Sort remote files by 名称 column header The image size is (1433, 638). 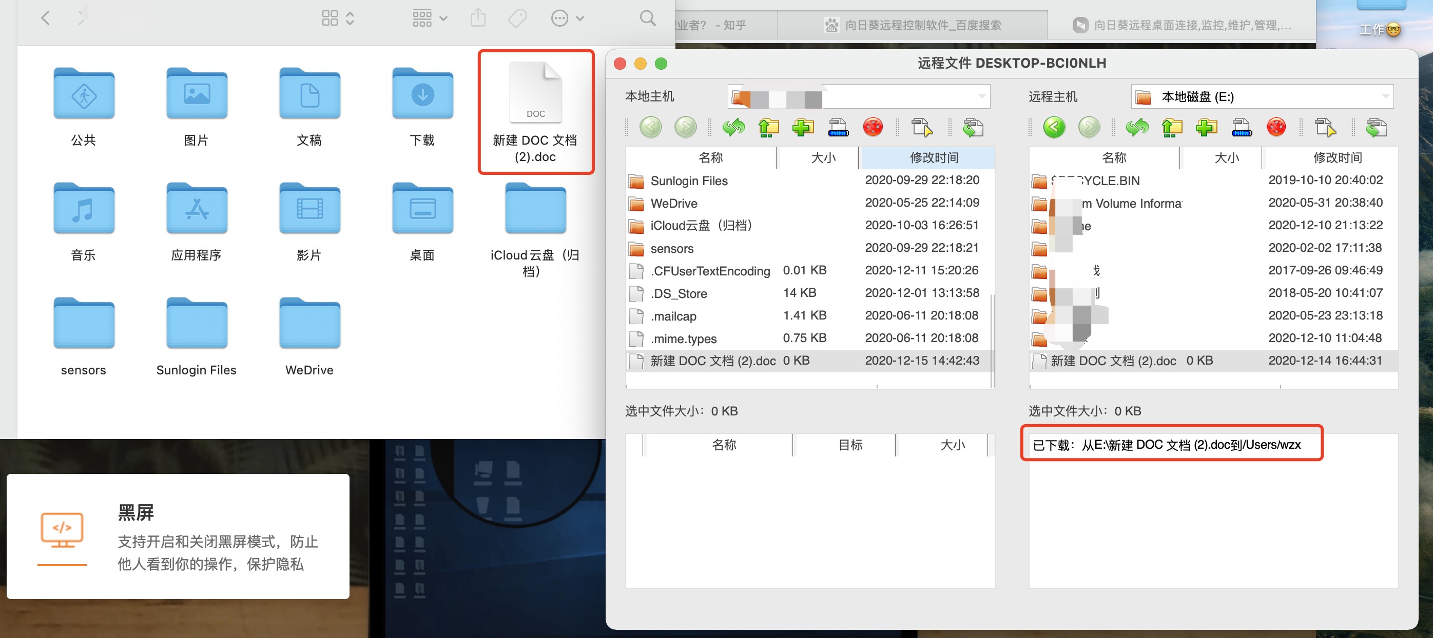tap(1113, 158)
